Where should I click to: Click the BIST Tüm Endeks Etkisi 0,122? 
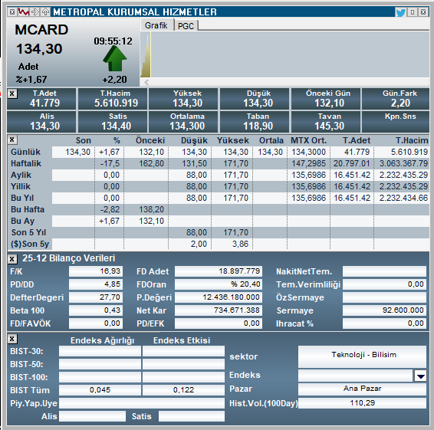[x=183, y=390]
